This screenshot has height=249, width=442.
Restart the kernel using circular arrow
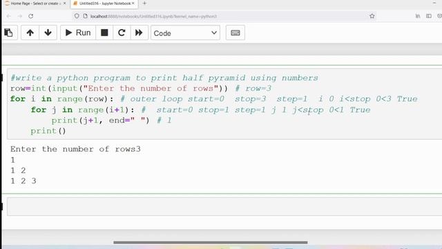click(122, 33)
